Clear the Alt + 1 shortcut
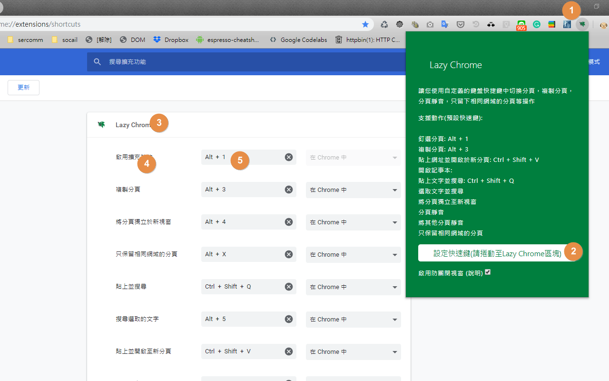Image resolution: width=609 pixels, height=381 pixels. [x=289, y=157]
